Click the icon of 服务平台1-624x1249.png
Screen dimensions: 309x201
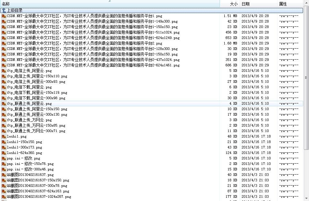pyautogui.click(x=4, y=38)
